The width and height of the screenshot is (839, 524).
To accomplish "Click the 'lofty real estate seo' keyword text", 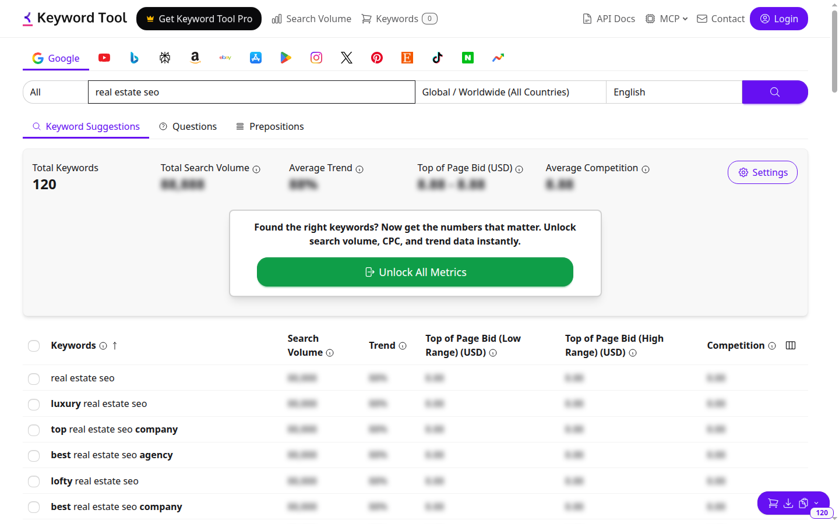I will click(x=95, y=481).
